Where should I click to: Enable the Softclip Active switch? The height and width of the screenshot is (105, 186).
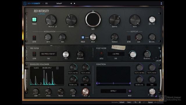tap(129, 38)
